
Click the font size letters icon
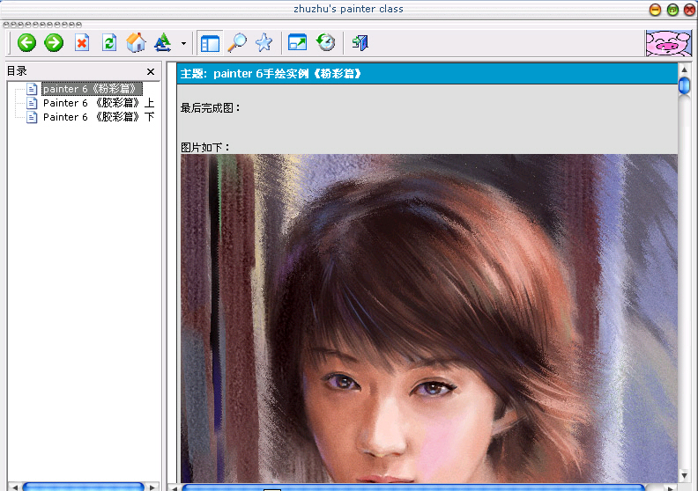pos(162,42)
